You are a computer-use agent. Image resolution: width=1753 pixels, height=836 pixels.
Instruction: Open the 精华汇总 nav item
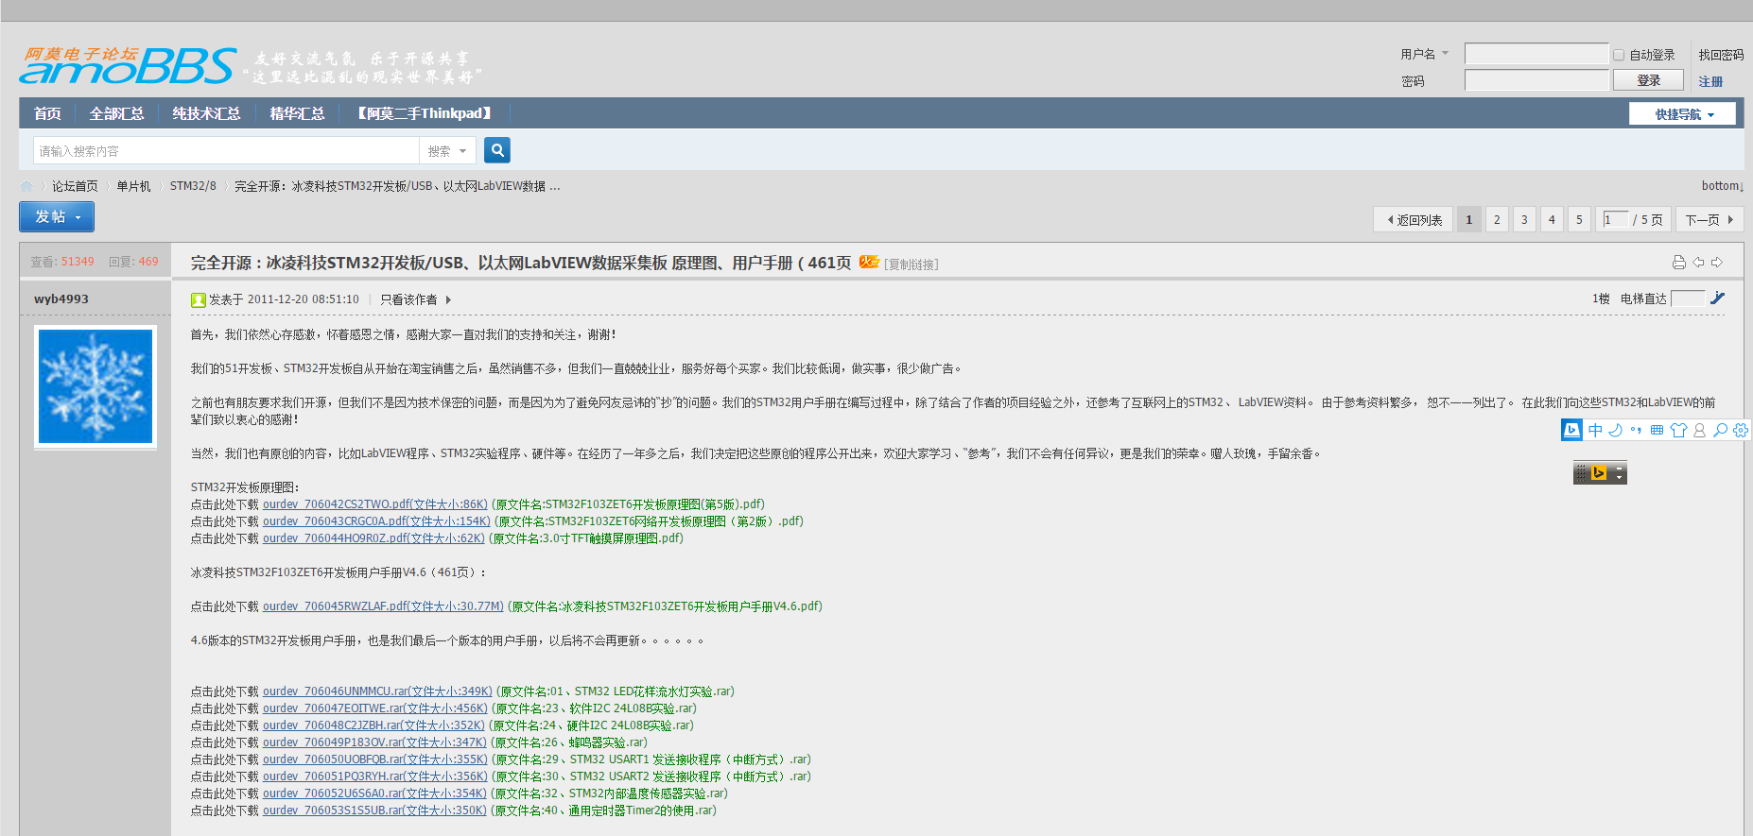click(x=297, y=113)
